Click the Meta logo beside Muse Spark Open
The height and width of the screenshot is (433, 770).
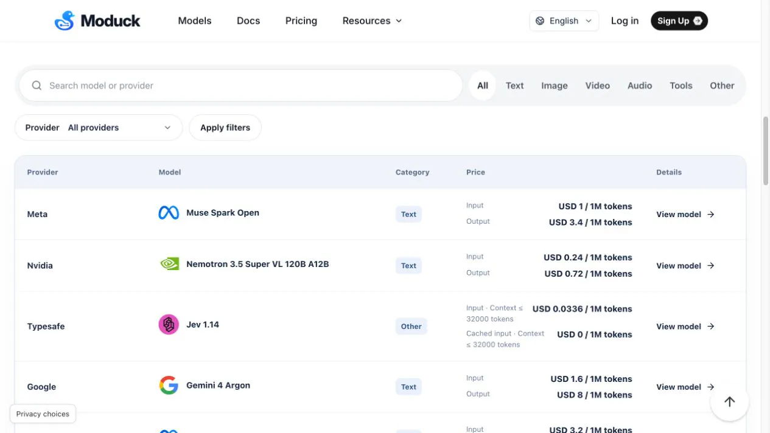click(169, 213)
